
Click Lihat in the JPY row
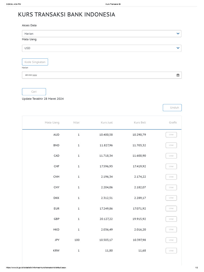click(171, 240)
